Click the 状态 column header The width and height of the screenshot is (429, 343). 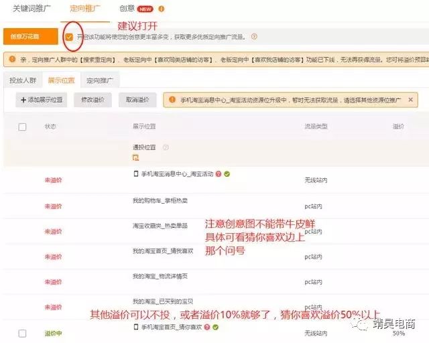tap(50, 127)
